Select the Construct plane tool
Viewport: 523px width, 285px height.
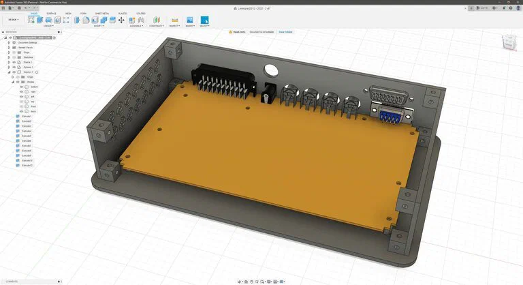point(157,20)
